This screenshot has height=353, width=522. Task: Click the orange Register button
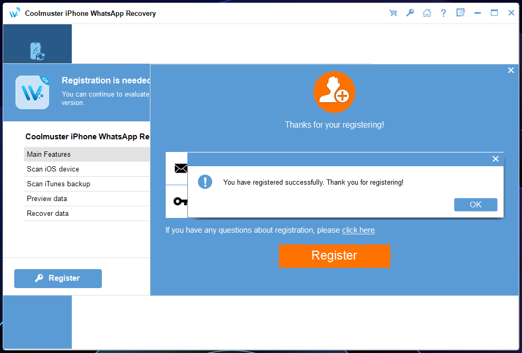pyautogui.click(x=334, y=256)
